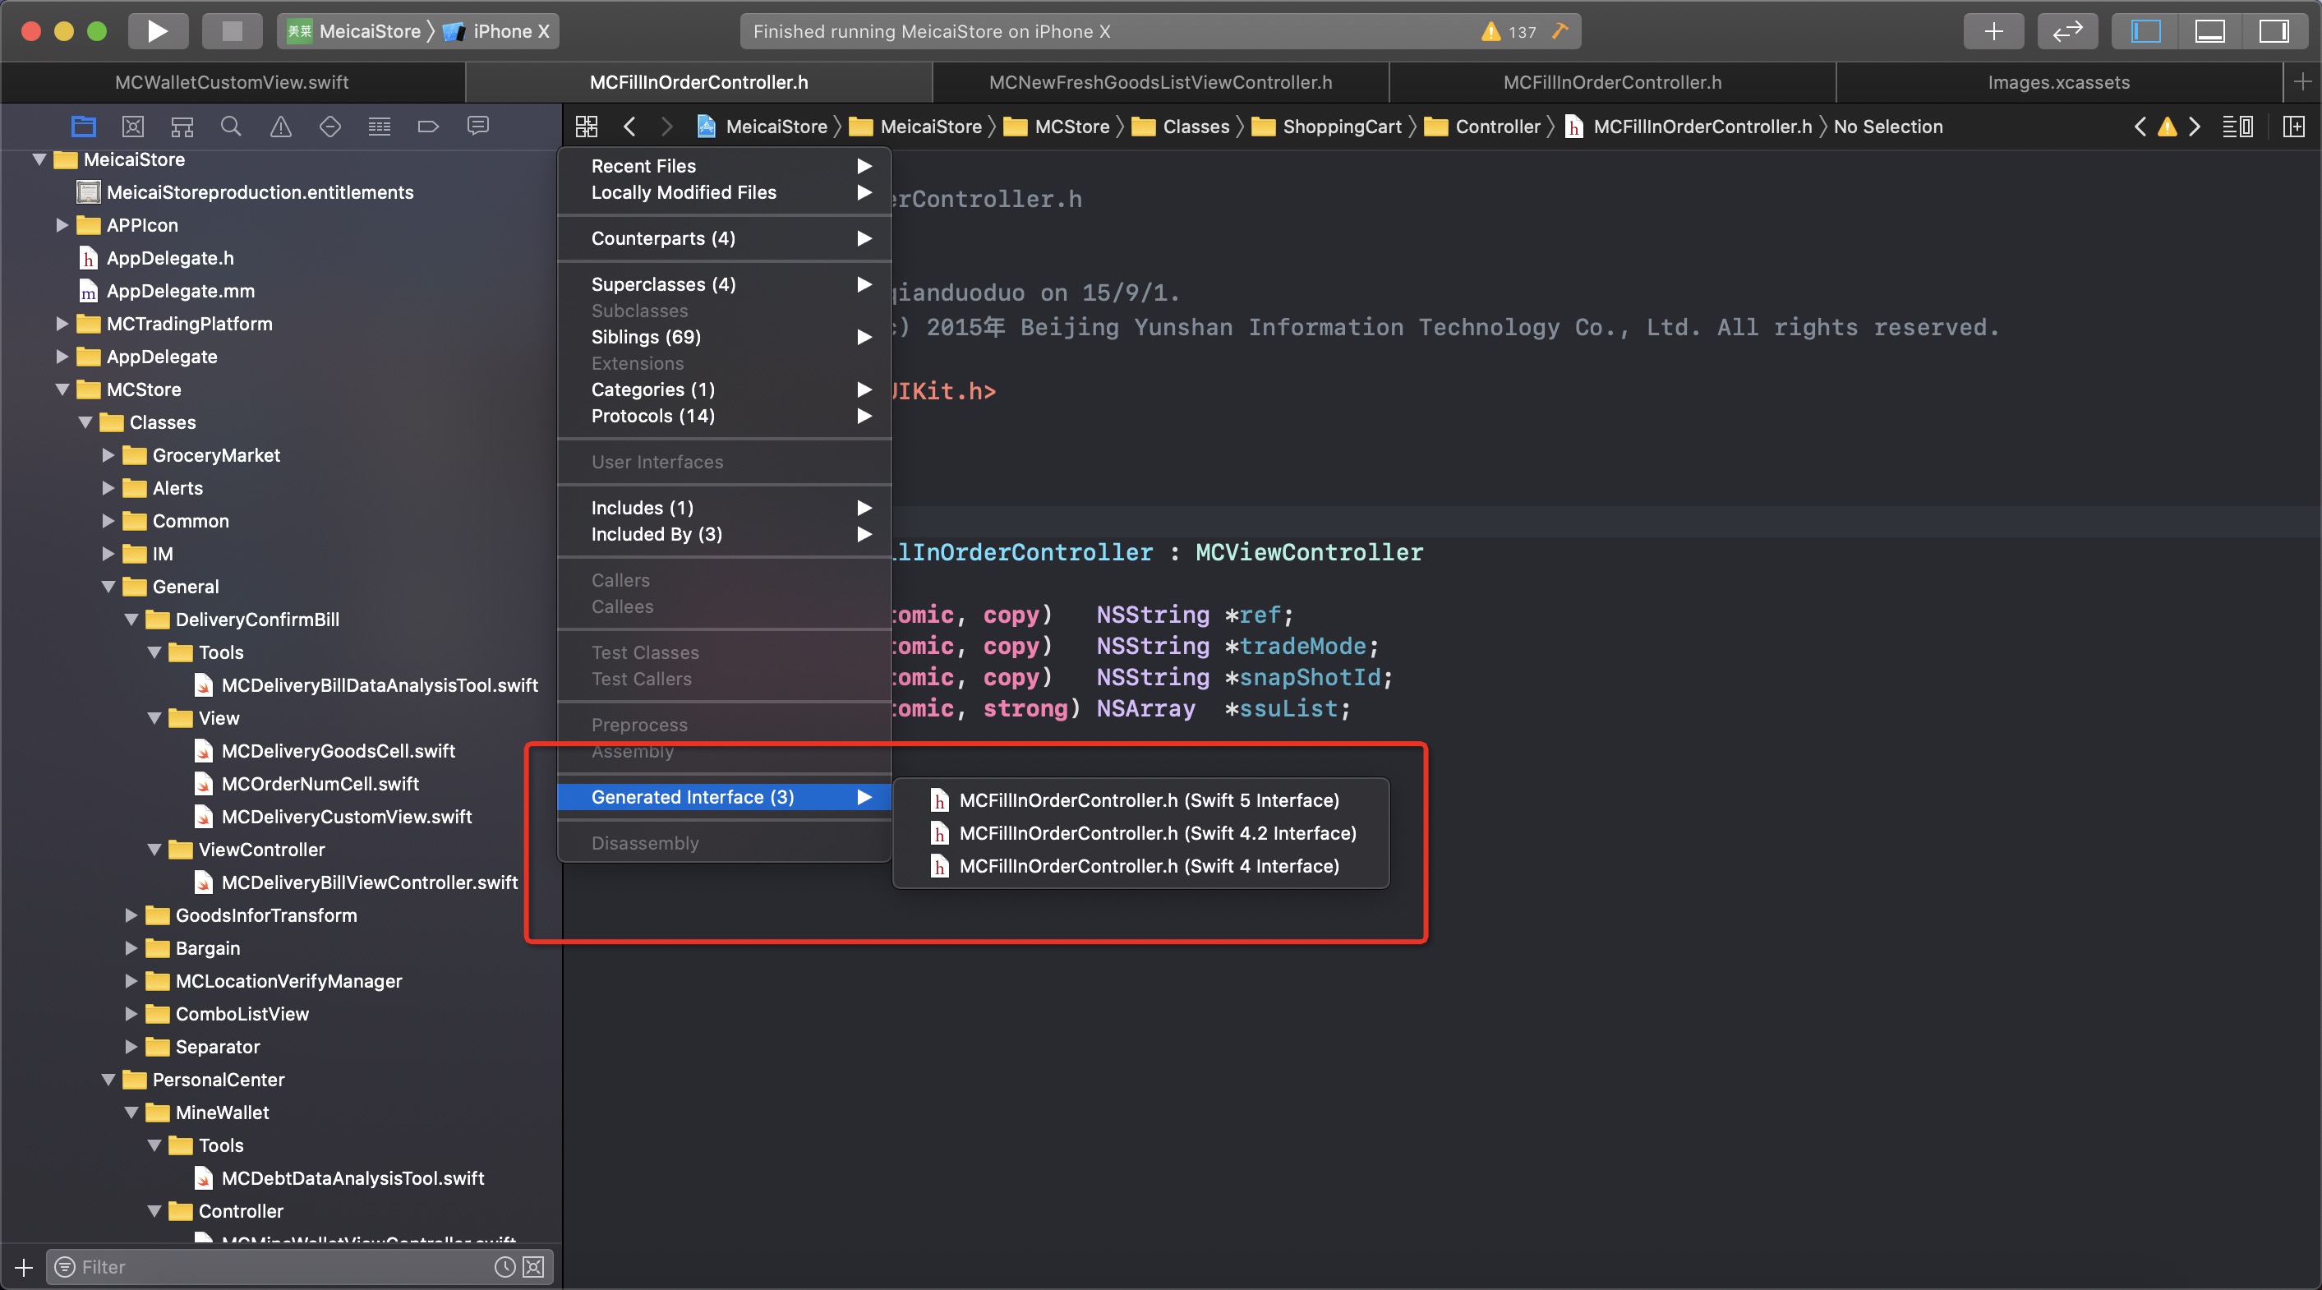Open the Breakpoint navigator
This screenshot has height=1290, width=2322.
click(428, 127)
